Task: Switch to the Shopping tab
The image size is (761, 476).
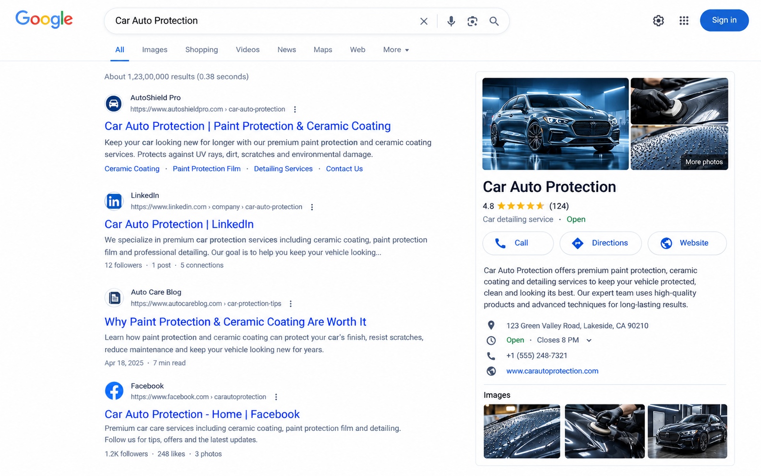Action: (202, 49)
